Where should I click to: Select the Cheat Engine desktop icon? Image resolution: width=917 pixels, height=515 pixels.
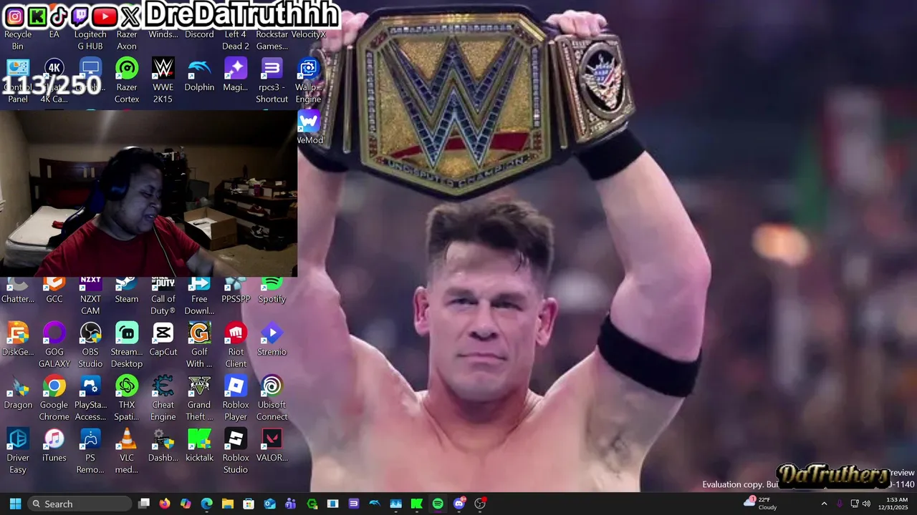[163, 386]
